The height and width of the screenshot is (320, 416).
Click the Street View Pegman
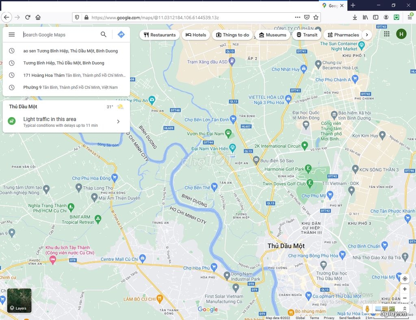click(x=367, y=309)
